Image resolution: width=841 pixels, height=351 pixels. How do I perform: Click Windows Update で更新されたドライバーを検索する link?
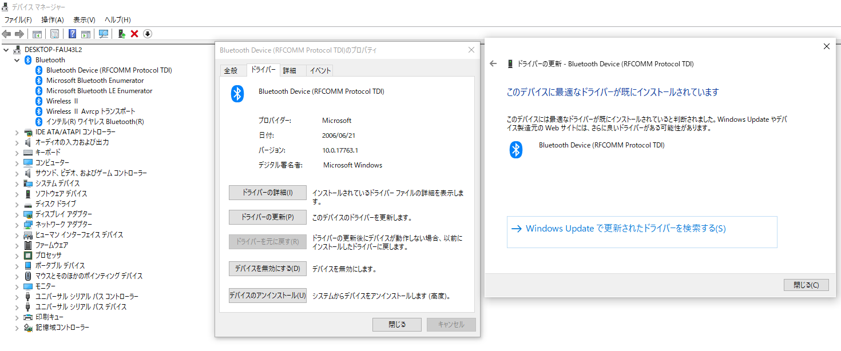(x=642, y=232)
